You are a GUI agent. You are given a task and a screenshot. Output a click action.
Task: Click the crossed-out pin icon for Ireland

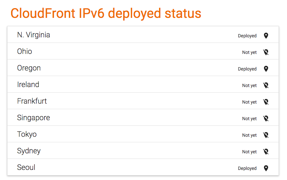pos(266,85)
